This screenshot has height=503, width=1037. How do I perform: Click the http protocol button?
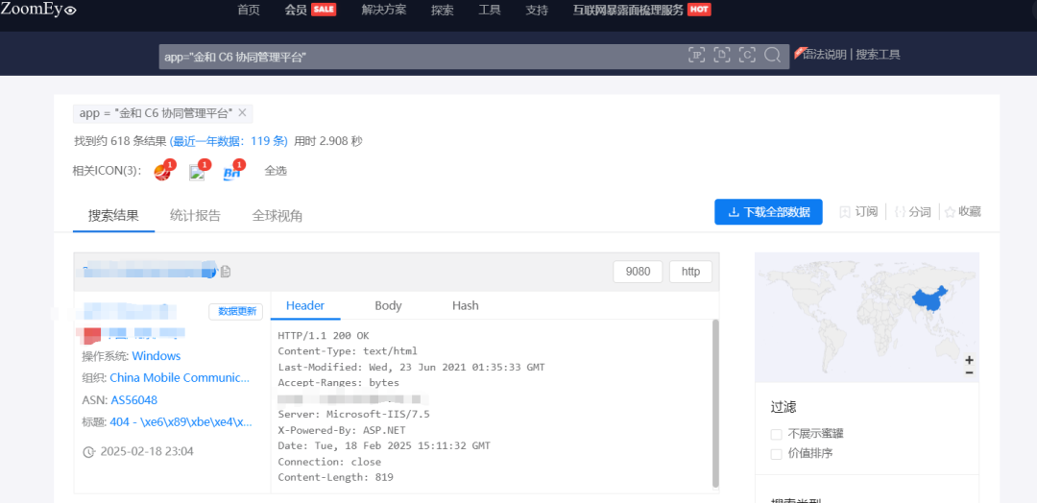[690, 272]
